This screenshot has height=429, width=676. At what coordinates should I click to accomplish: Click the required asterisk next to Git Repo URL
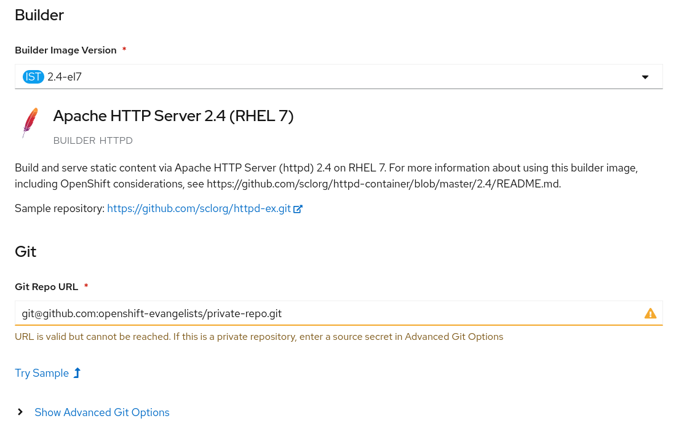pyautogui.click(x=85, y=286)
